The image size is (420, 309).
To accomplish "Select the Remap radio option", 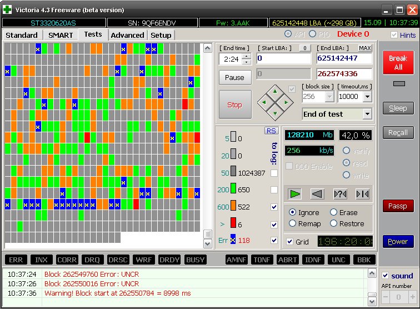I will click(x=292, y=223).
